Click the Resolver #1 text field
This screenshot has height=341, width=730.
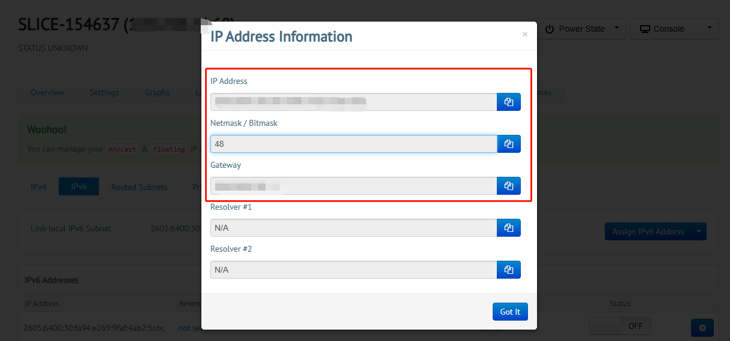click(354, 228)
